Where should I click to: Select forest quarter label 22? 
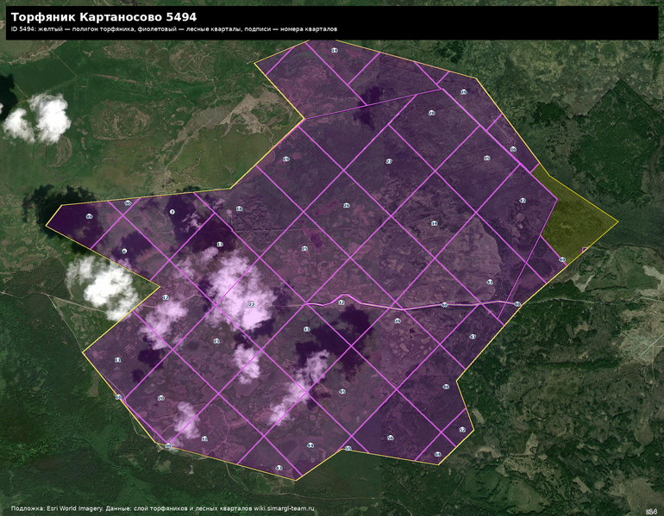pyautogui.click(x=251, y=304)
